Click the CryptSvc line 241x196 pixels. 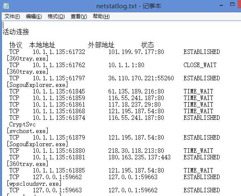click(23, 124)
